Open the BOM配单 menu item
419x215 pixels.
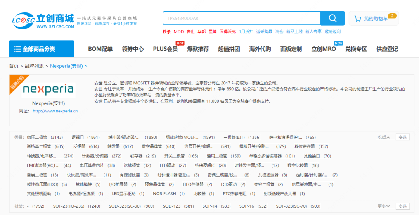pyautogui.click(x=100, y=49)
